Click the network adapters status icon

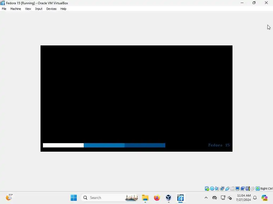pos(222,189)
